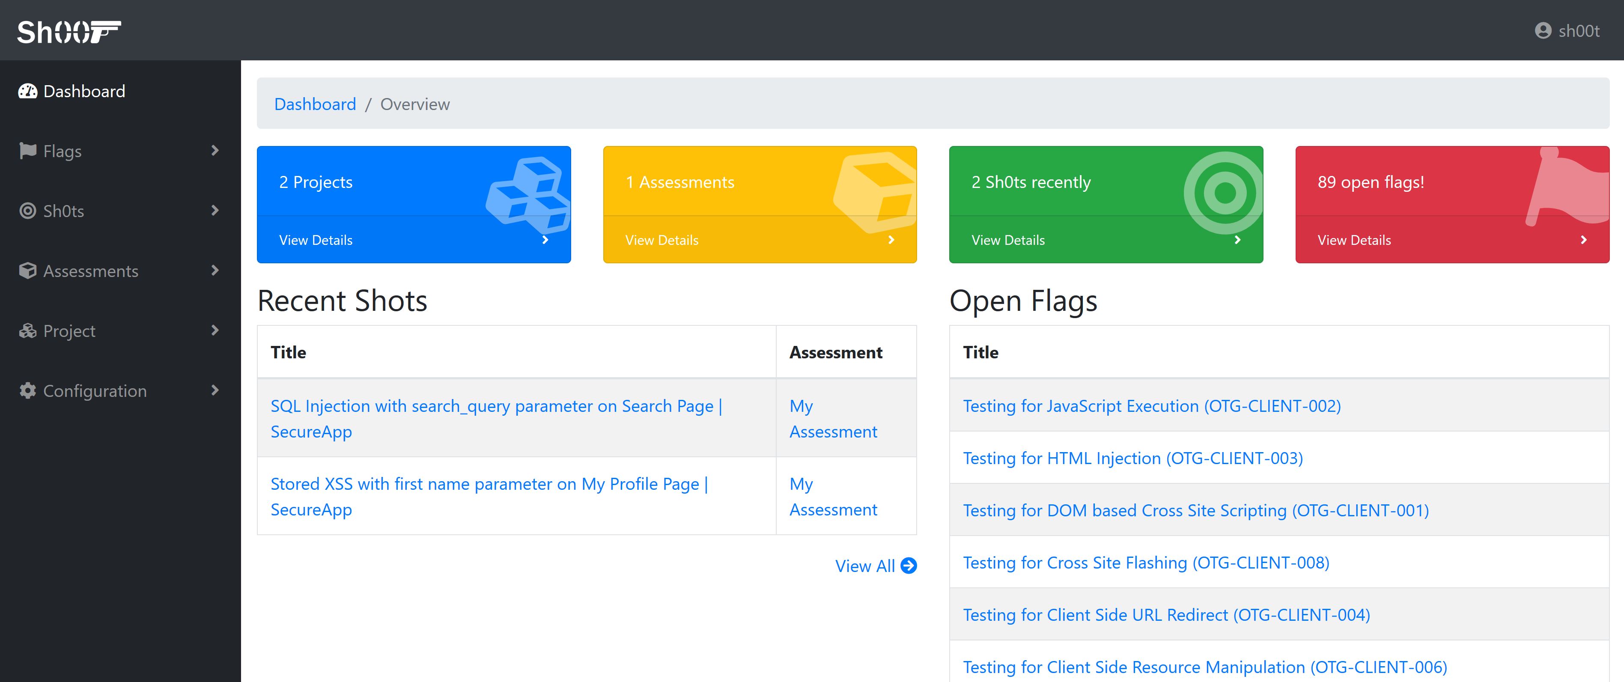Click the cubes icon on Projects card
The width and height of the screenshot is (1624, 682).
528,195
